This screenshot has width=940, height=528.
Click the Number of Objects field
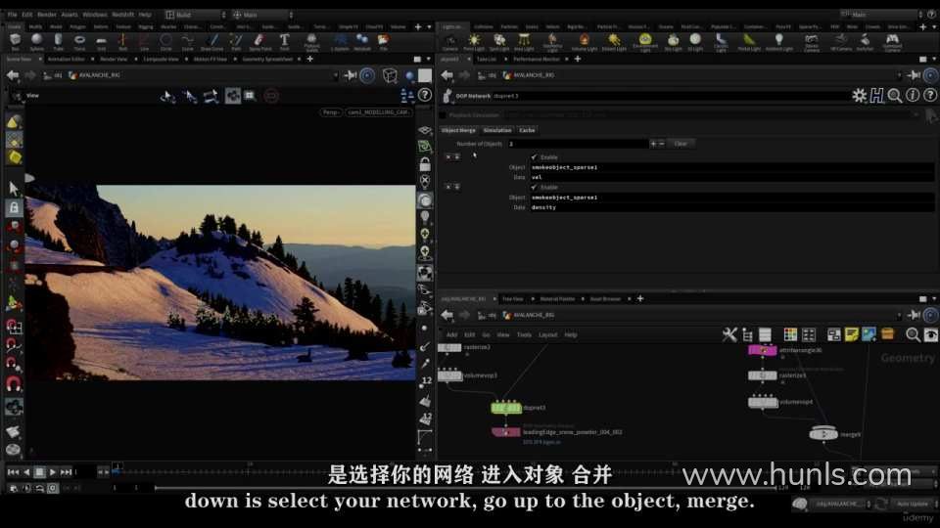(x=578, y=144)
